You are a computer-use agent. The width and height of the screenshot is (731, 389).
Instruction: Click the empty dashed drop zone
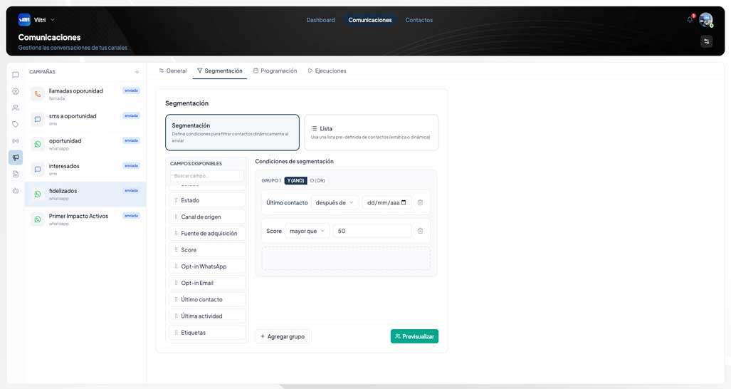coord(346,259)
